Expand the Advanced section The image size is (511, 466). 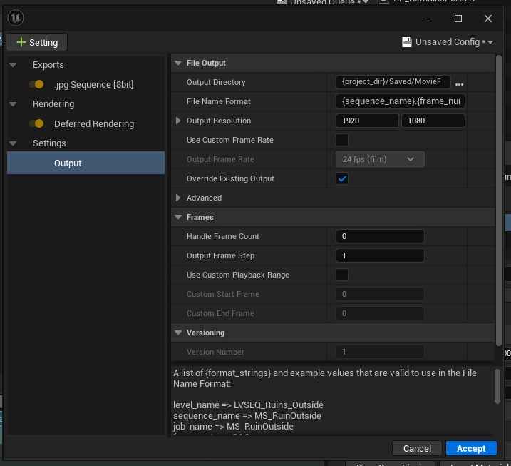[x=178, y=198]
